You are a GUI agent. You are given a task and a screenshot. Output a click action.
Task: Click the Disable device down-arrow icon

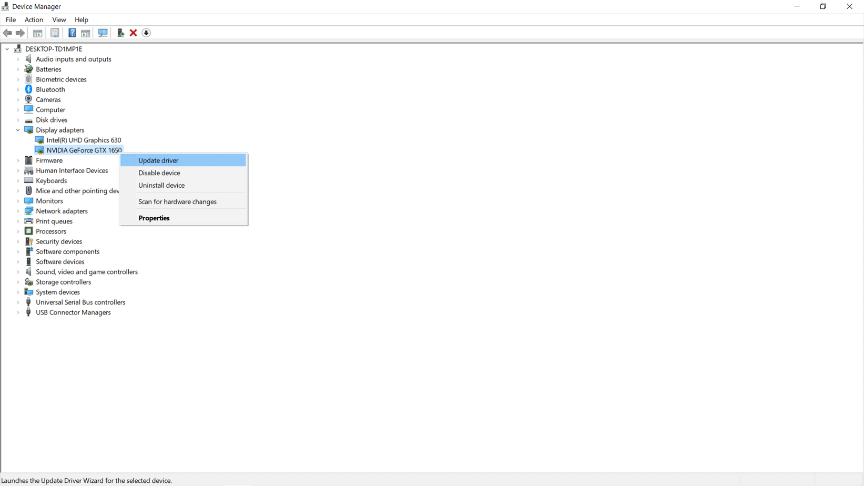(x=146, y=33)
